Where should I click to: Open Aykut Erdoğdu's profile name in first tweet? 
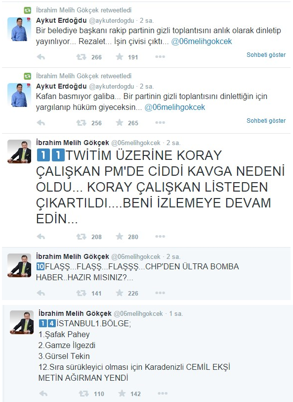[x=61, y=20]
